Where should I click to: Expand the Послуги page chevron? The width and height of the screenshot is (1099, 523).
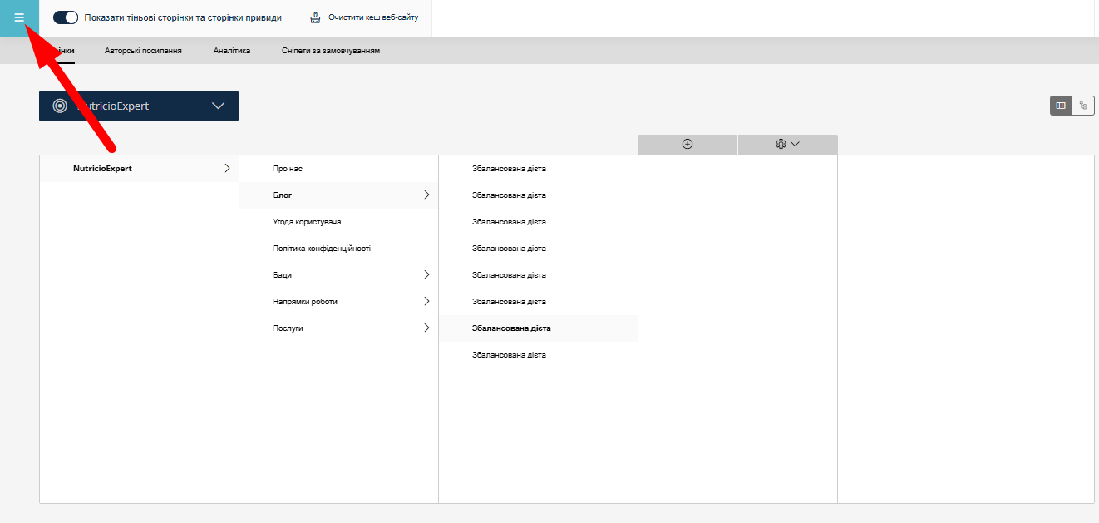click(x=426, y=328)
